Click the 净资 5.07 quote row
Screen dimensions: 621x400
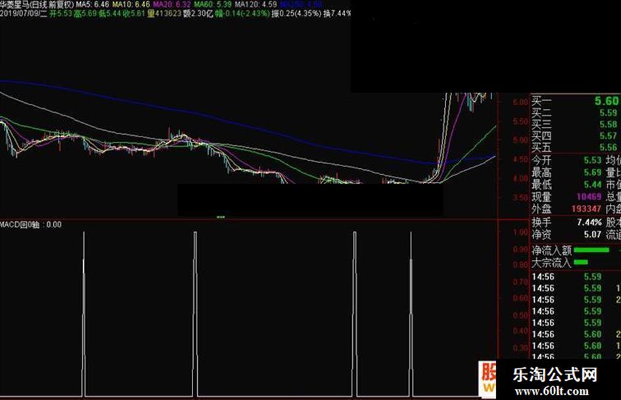click(566, 234)
